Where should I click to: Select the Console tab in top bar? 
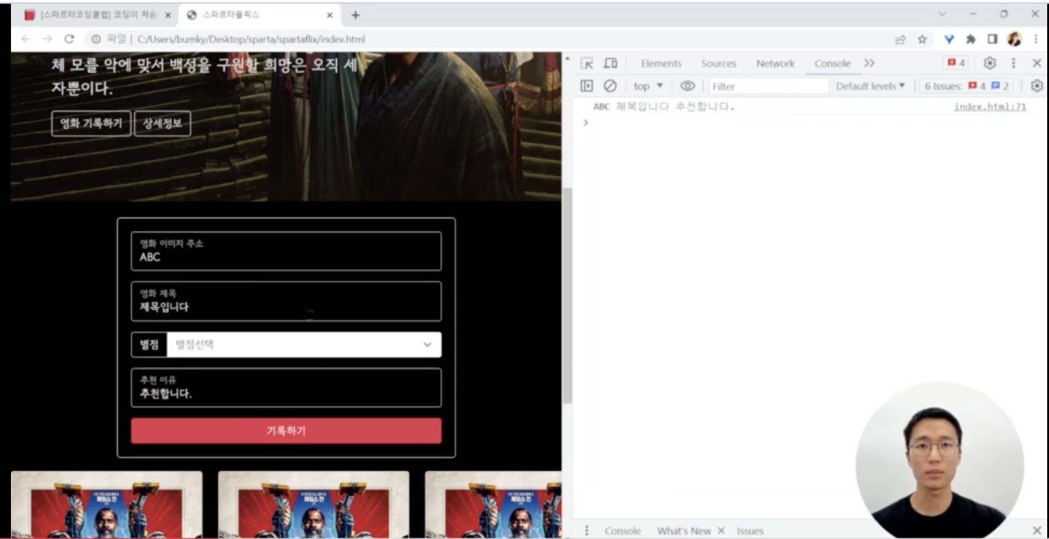pyautogui.click(x=832, y=63)
